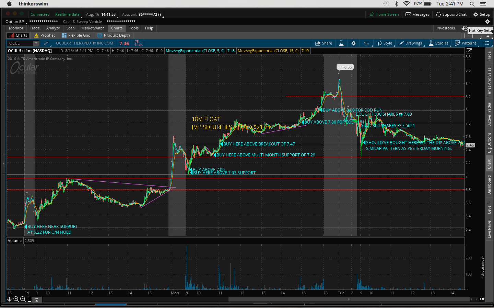494x308 pixels.
Task: Switch to the Trade tab
Action: click(35, 28)
